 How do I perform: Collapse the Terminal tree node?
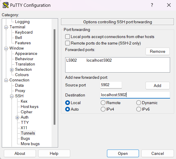6,27
